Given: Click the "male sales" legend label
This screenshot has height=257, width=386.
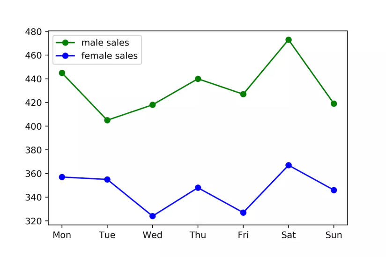Looking at the screenshot, I should (105, 43).
